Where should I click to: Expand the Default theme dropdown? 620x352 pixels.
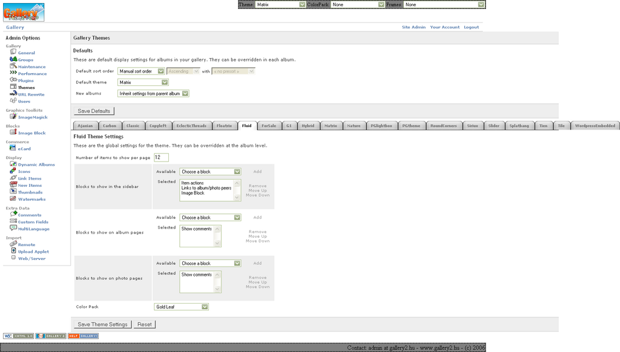(x=143, y=82)
